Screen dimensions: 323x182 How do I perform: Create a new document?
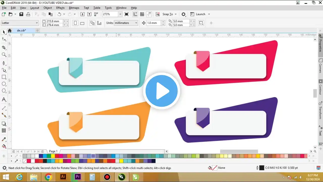point(4,14)
